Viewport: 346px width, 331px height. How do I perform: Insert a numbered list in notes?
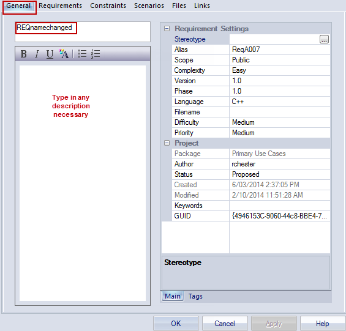(x=96, y=54)
